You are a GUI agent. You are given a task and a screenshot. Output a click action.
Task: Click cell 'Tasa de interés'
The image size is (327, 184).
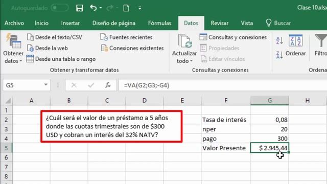[x=226, y=120]
